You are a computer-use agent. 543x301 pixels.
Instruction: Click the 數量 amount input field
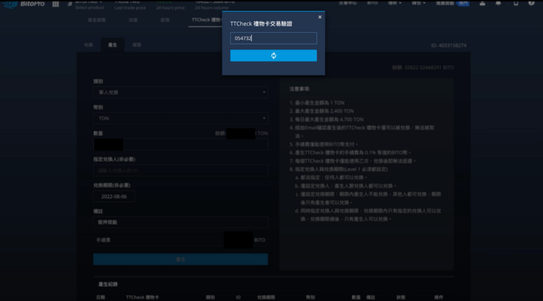coord(181,145)
